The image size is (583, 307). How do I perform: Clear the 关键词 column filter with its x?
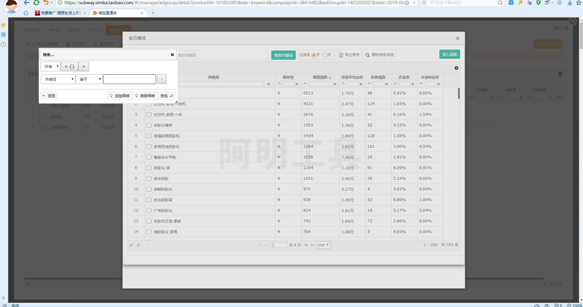click(x=268, y=84)
